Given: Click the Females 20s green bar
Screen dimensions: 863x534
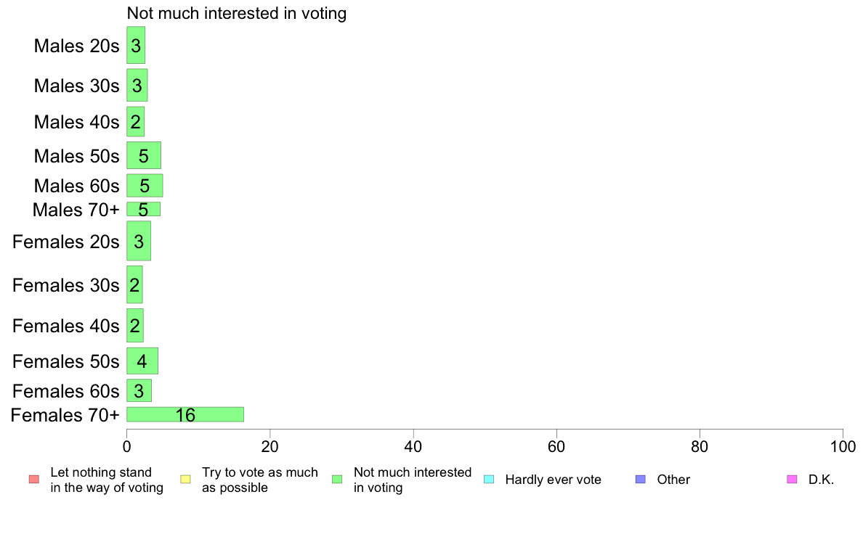Looking at the screenshot, I should (139, 241).
